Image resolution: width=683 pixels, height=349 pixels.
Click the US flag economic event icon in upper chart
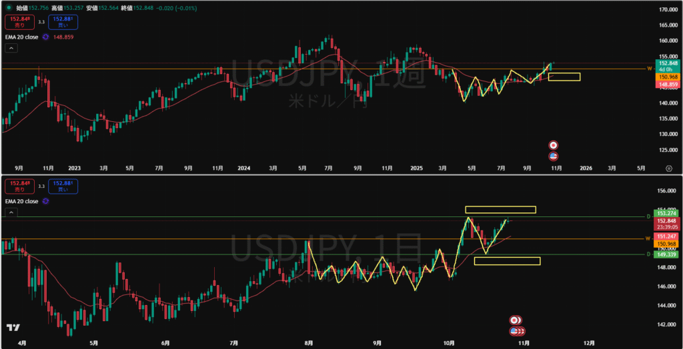point(553,156)
